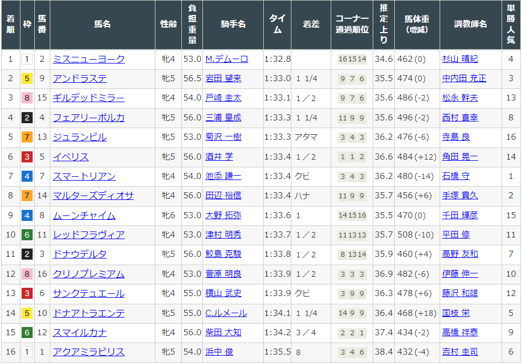Open trainer 千田 輝彦 page
The image size is (522, 364).
click(460, 215)
